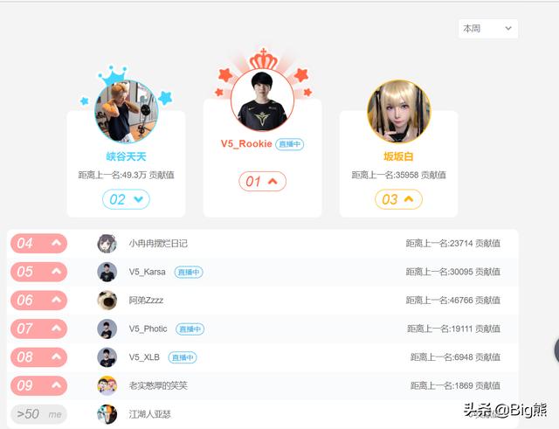
Task: Click the 04 rank badge
Action: 38,244
